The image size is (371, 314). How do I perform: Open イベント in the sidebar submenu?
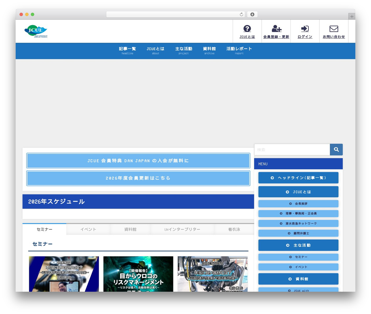coord(298,267)
